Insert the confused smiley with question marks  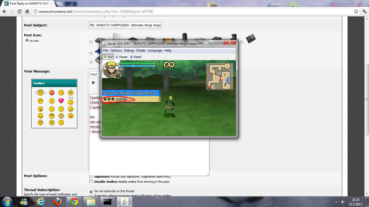[71, 101]
